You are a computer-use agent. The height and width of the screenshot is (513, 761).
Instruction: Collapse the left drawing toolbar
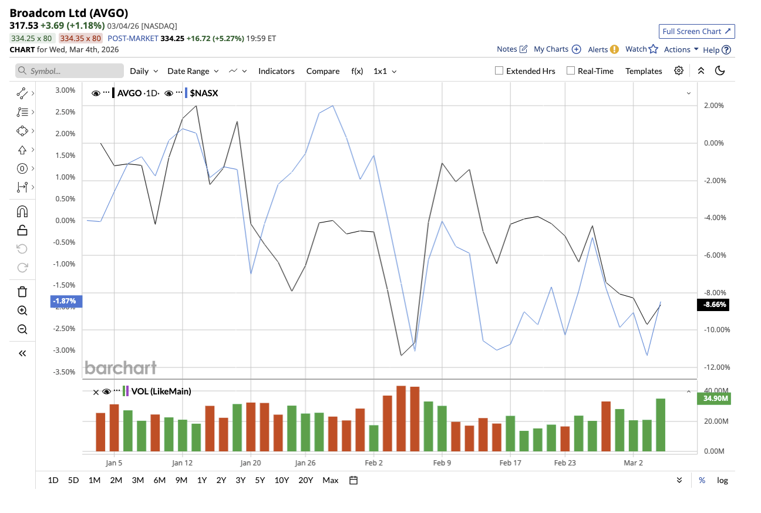[x=22, y=353]
